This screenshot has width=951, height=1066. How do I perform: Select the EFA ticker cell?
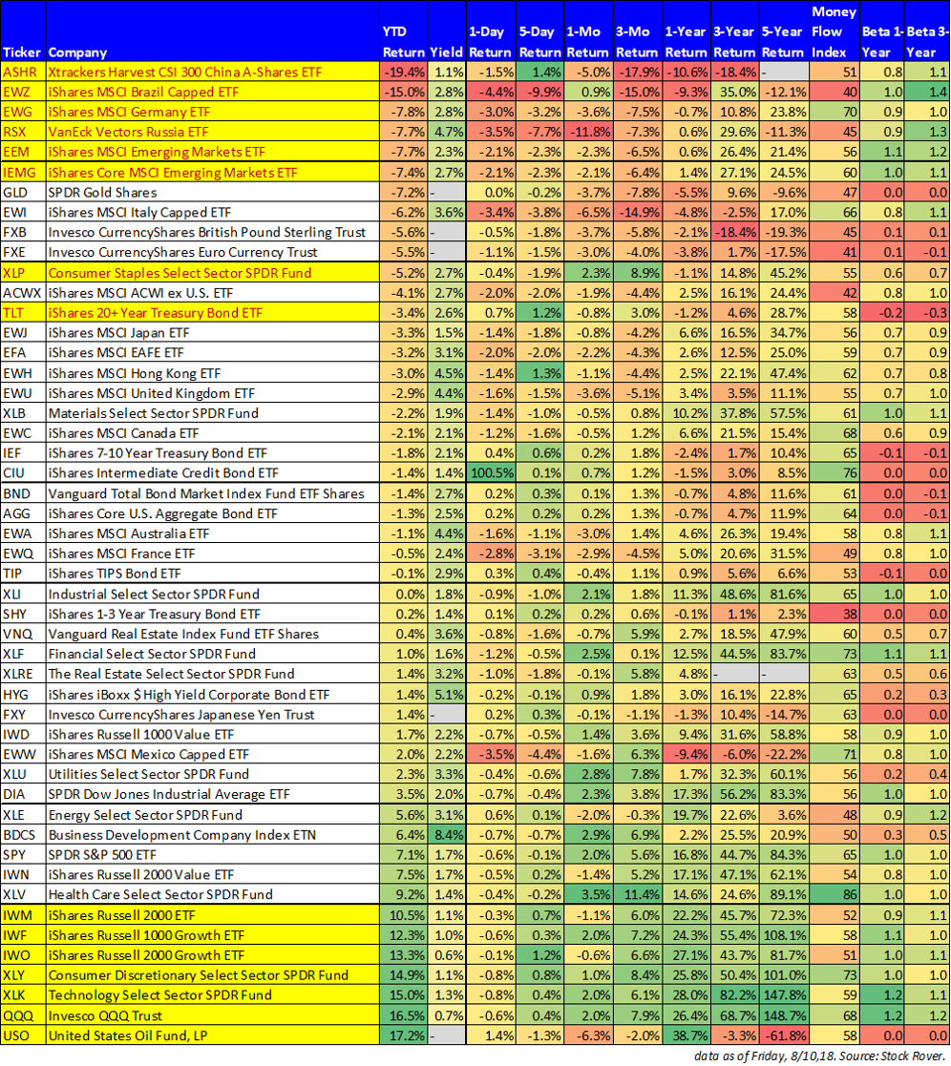pos(23,353)
